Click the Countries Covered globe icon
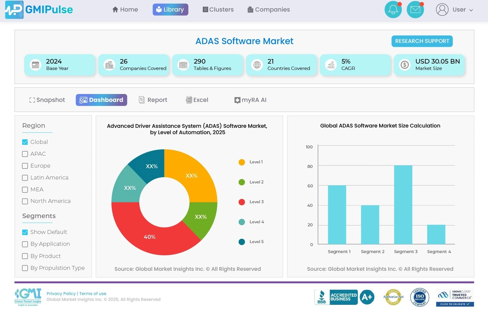Screen dimensions: 488x310 257,65
